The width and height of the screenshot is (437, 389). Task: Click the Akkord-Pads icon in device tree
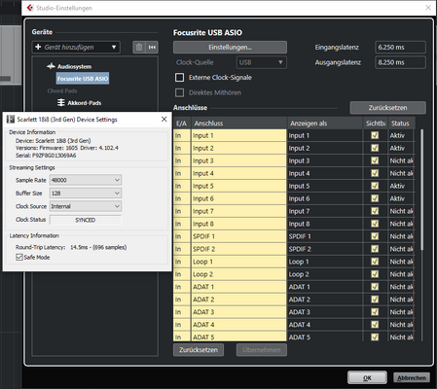(61, 103)
